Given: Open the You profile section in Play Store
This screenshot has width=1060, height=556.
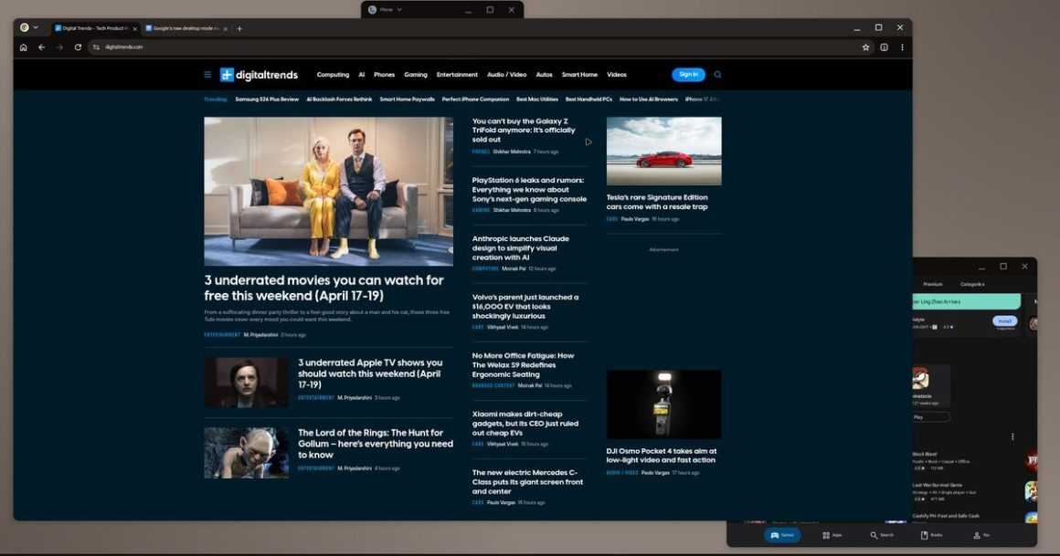Looking at the screenshot, I should [x=980, y=535].
